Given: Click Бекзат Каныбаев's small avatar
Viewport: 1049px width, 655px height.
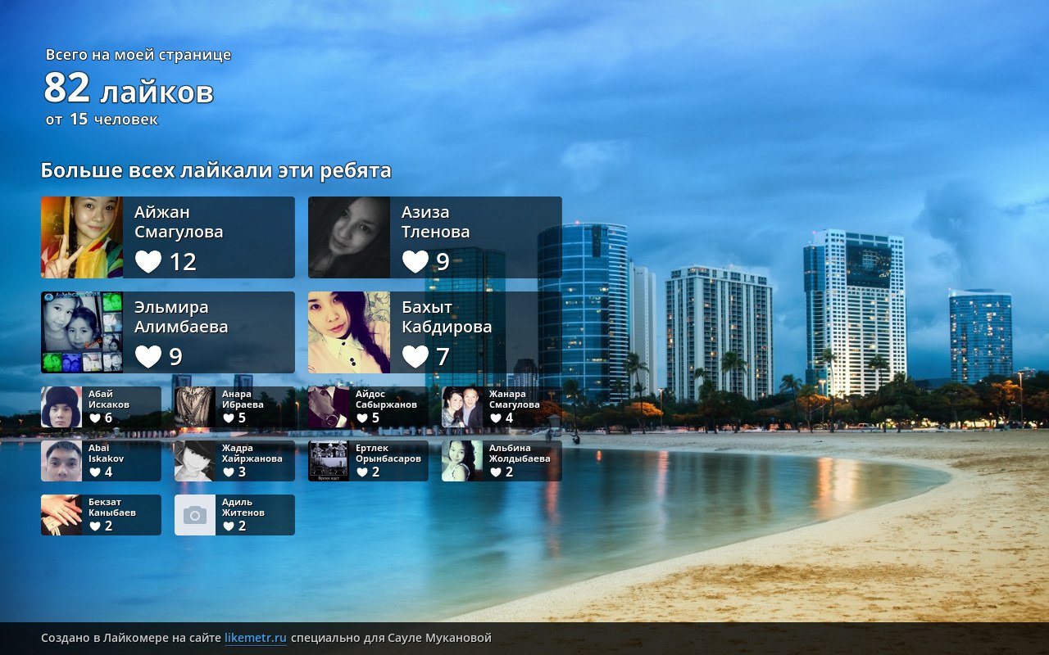Looking at the screenshot, I should coord(61,515).
